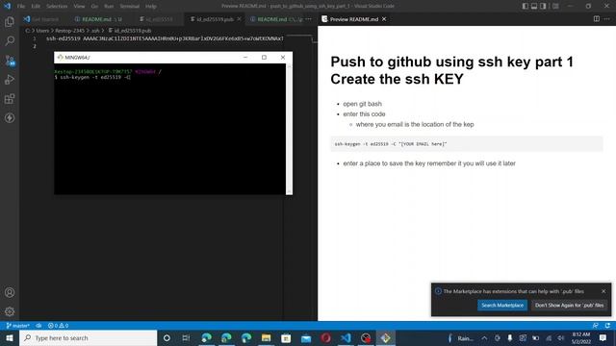This screenshot has height=346, width=616.
Task: Close the id_ed25519.pub tab
Action: (x=239, y=19)
